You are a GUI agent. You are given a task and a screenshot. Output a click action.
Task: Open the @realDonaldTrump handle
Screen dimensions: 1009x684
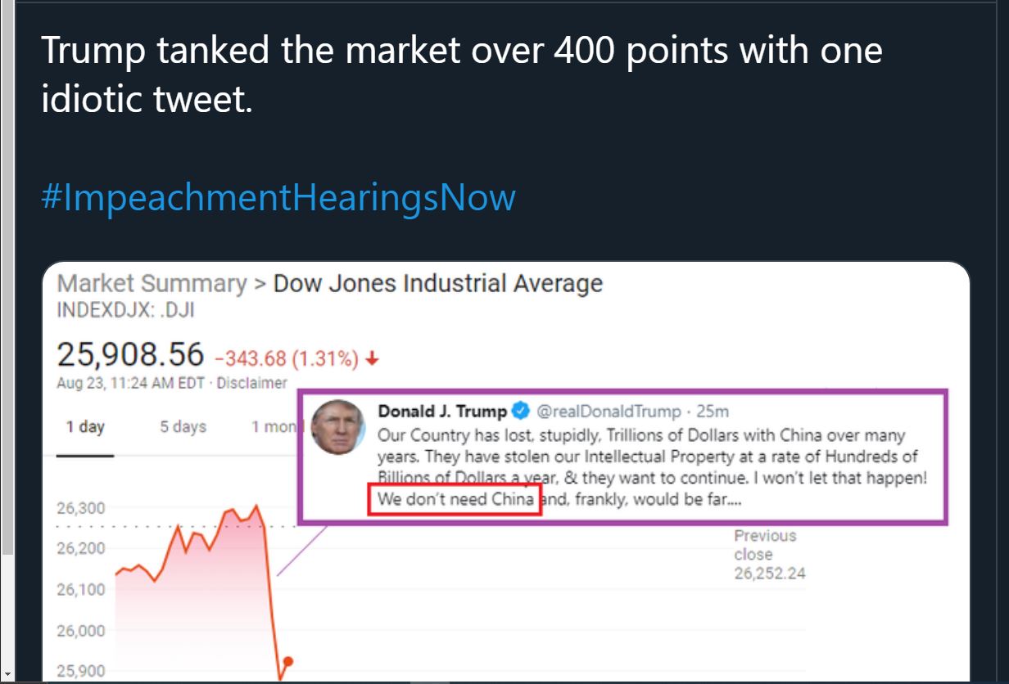[x=608, y=411]
